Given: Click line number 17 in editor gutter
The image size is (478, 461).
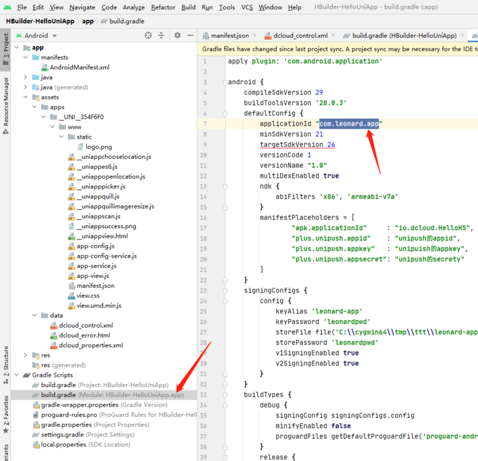Looking at the screenshot, I should click(x=203, y=228).
